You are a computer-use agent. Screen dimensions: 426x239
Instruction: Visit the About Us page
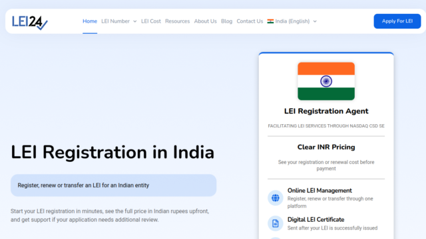coord(205,21)
